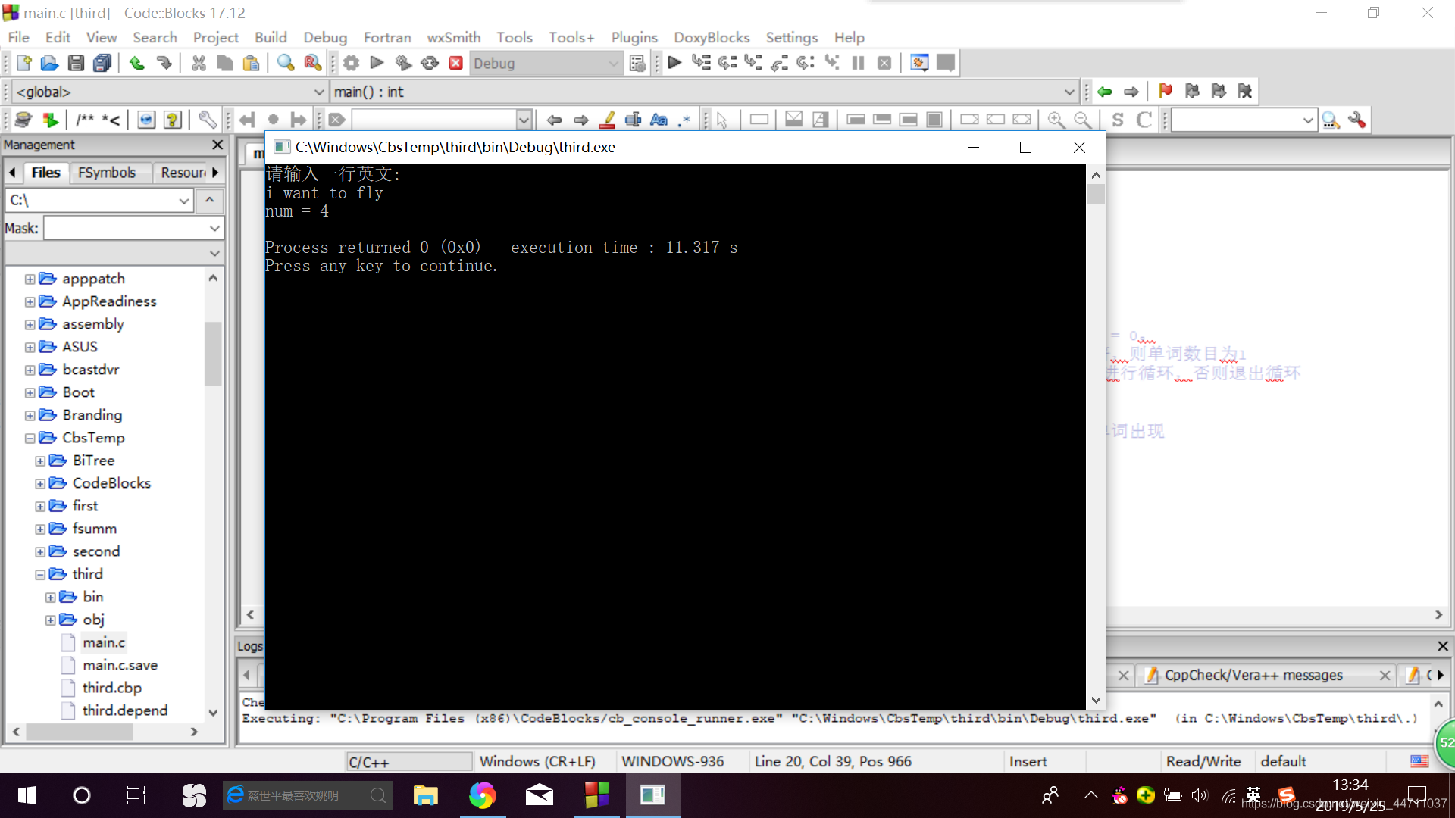The image size is (1455, 818).
Task: Click the Build gear icon
Action: click(351, 63)
